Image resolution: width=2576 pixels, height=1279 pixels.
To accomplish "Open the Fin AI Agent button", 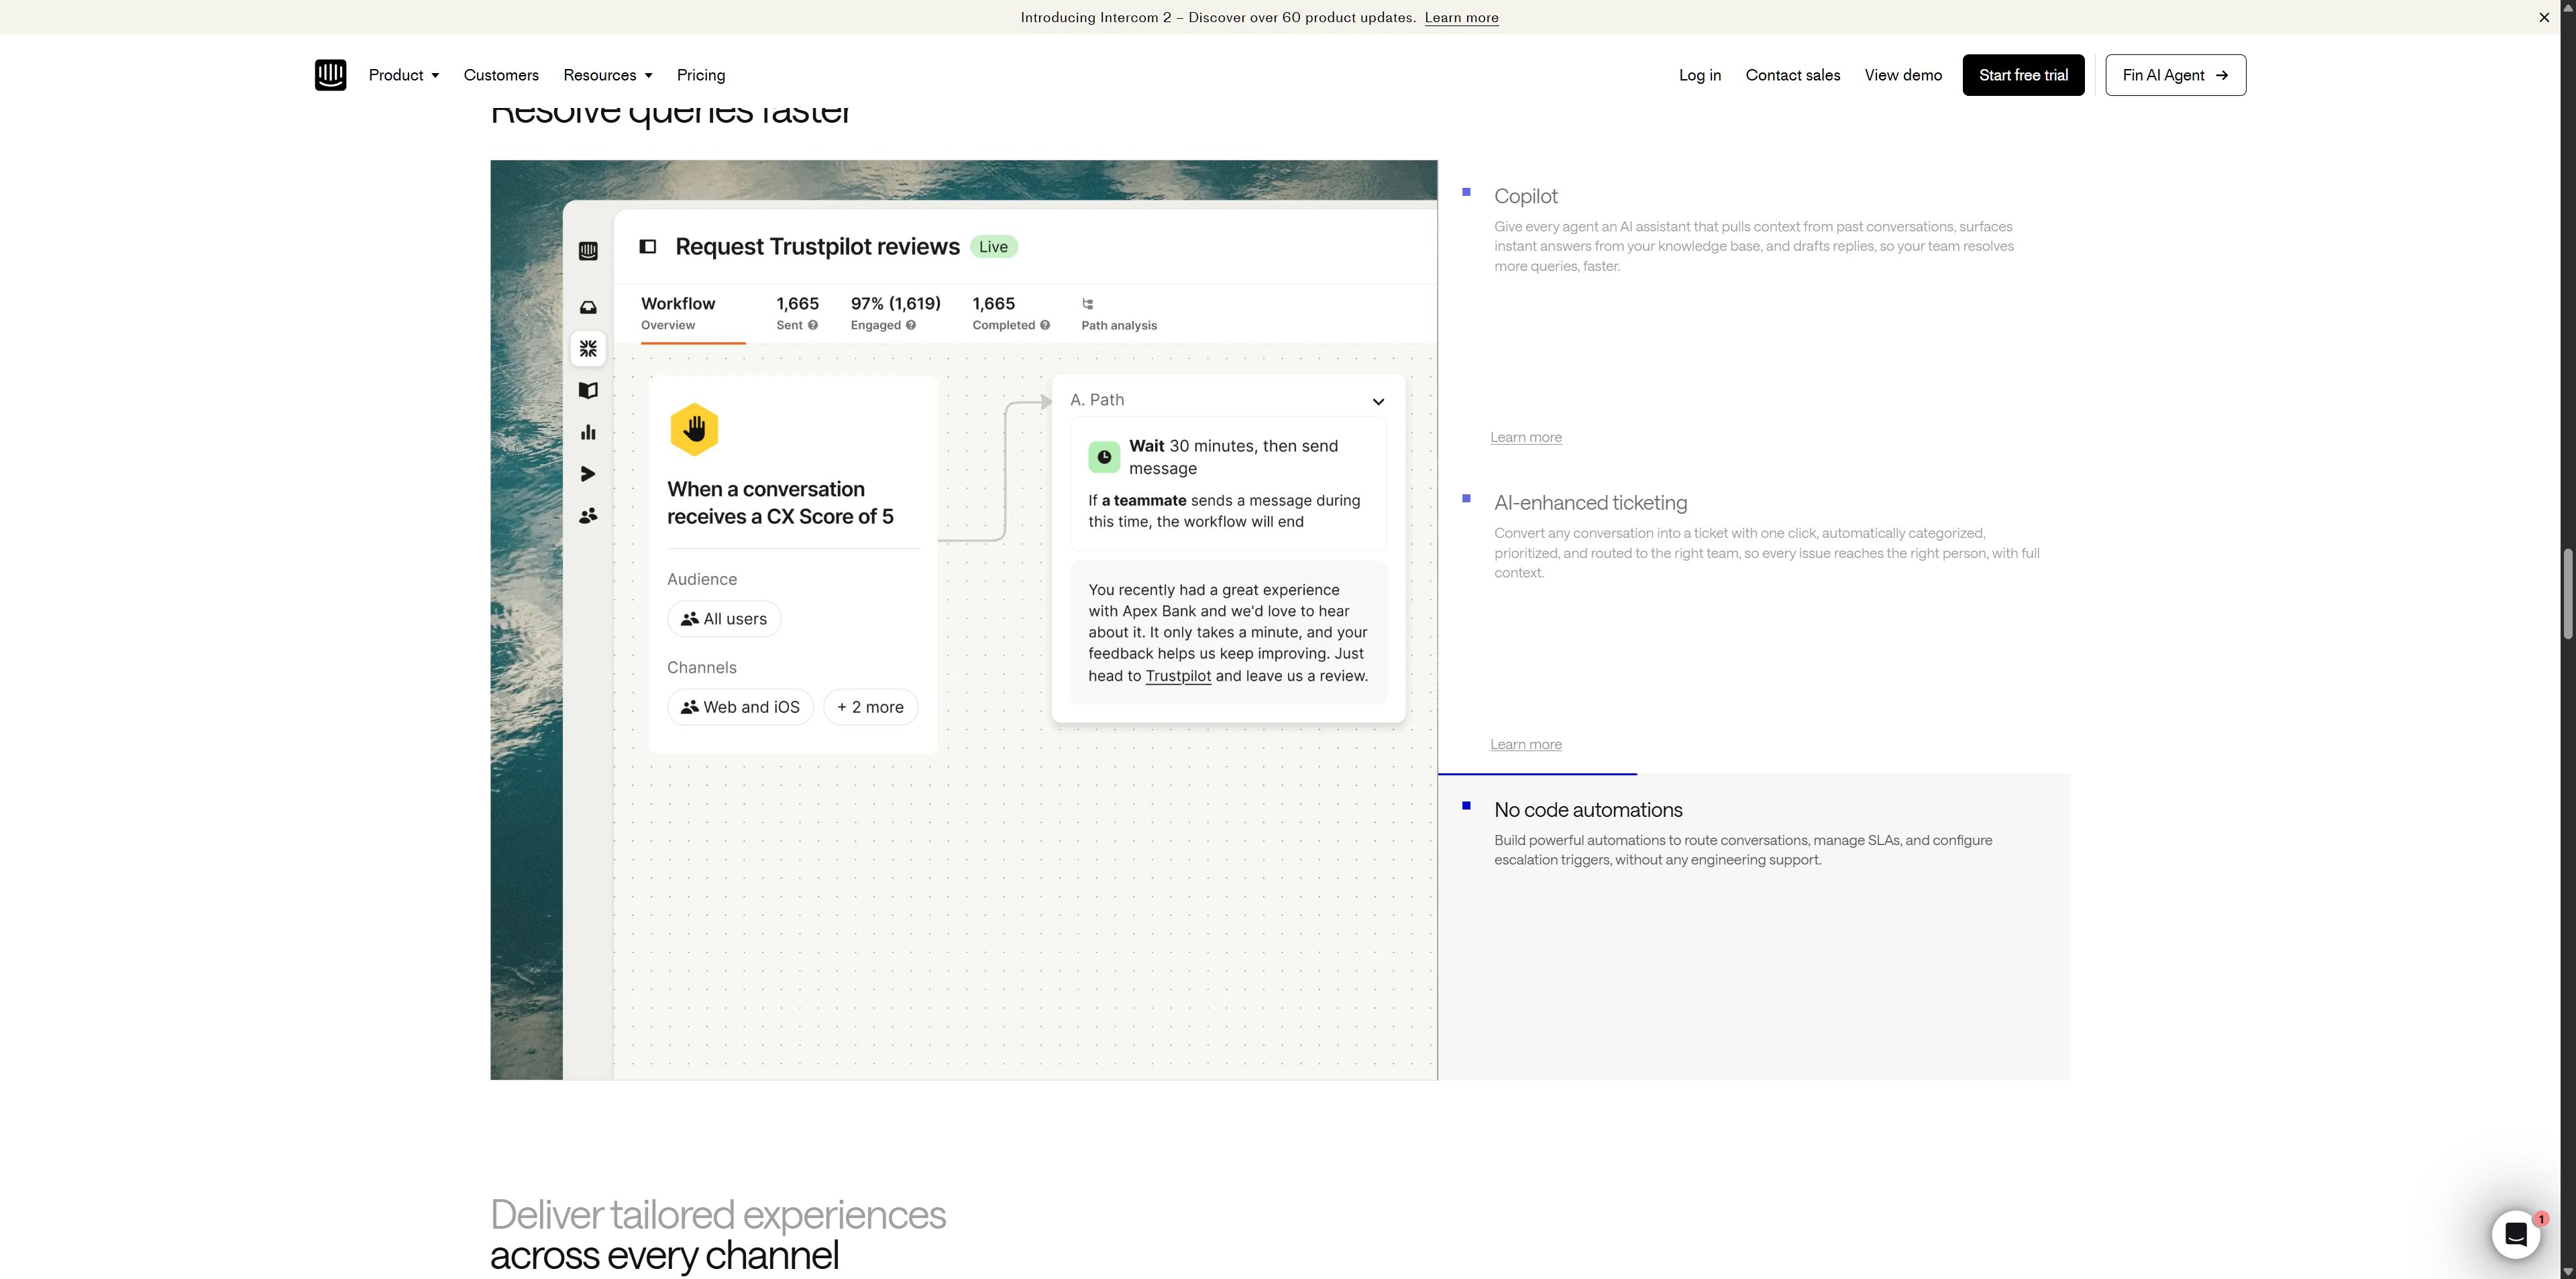I will click(x=2175, y=75).
